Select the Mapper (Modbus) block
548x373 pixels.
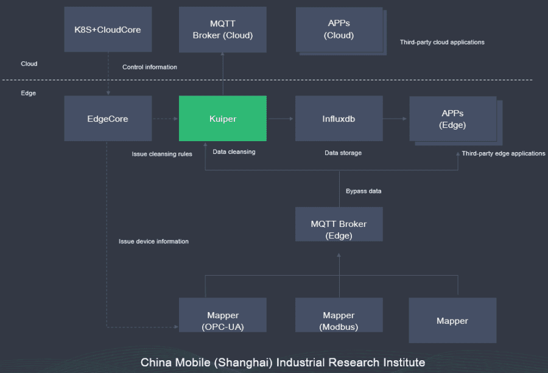[x=339, y=315]
